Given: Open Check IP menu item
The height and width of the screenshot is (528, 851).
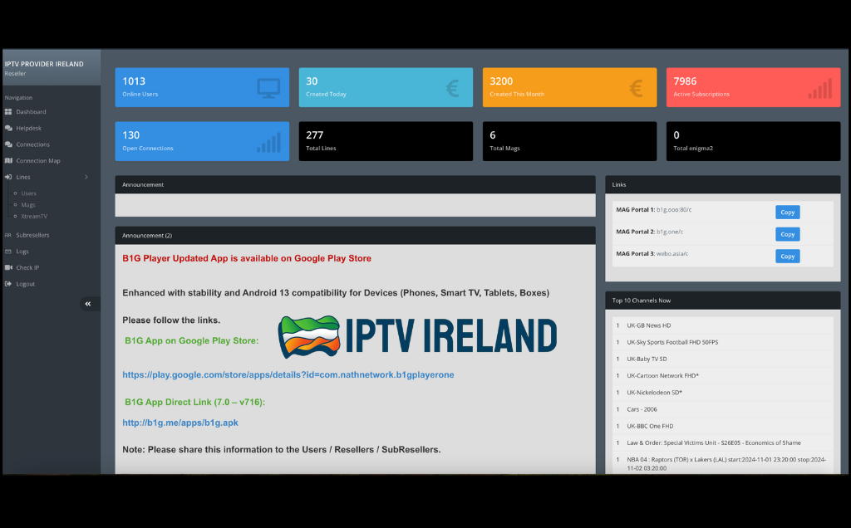Looking at the screenshot, I should click(x=27, y=267).
